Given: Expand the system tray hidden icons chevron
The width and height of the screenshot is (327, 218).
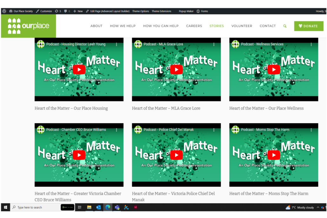Looking at the screenshot, I should pos(318,208).
